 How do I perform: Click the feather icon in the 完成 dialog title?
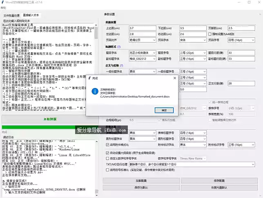pos(89,78)
